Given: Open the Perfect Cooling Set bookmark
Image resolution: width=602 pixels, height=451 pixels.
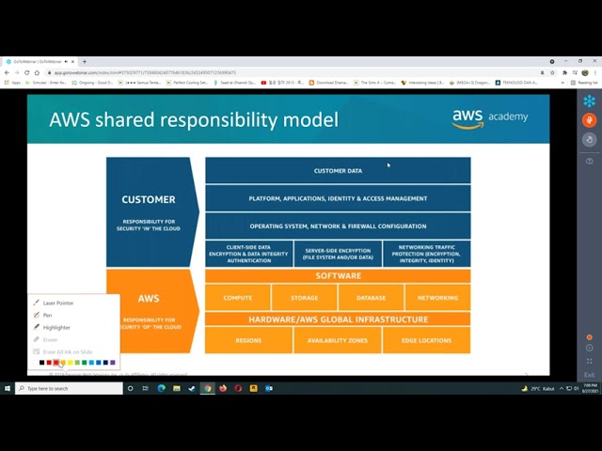Looking at the screenshot, I should coord(187,83).
